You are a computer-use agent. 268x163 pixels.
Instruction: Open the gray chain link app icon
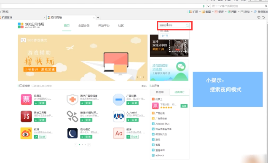(72, 116)
